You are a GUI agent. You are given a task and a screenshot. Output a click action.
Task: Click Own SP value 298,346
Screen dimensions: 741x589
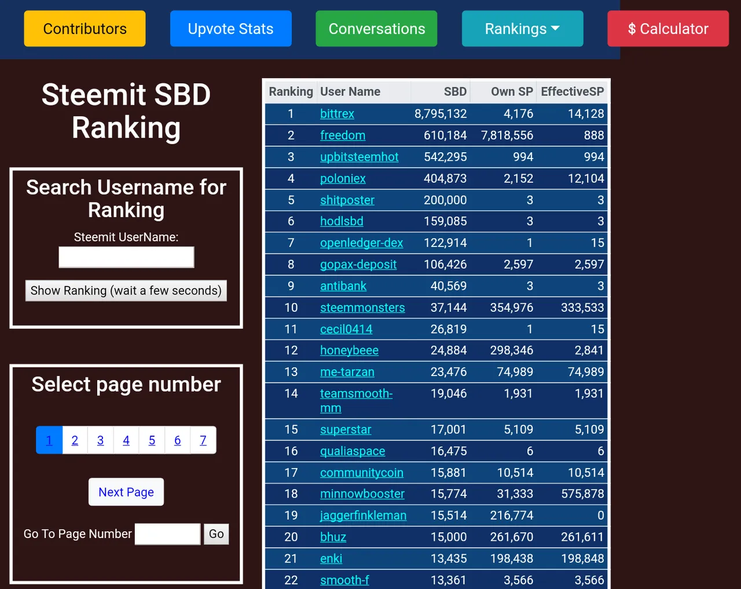(512, 350)
